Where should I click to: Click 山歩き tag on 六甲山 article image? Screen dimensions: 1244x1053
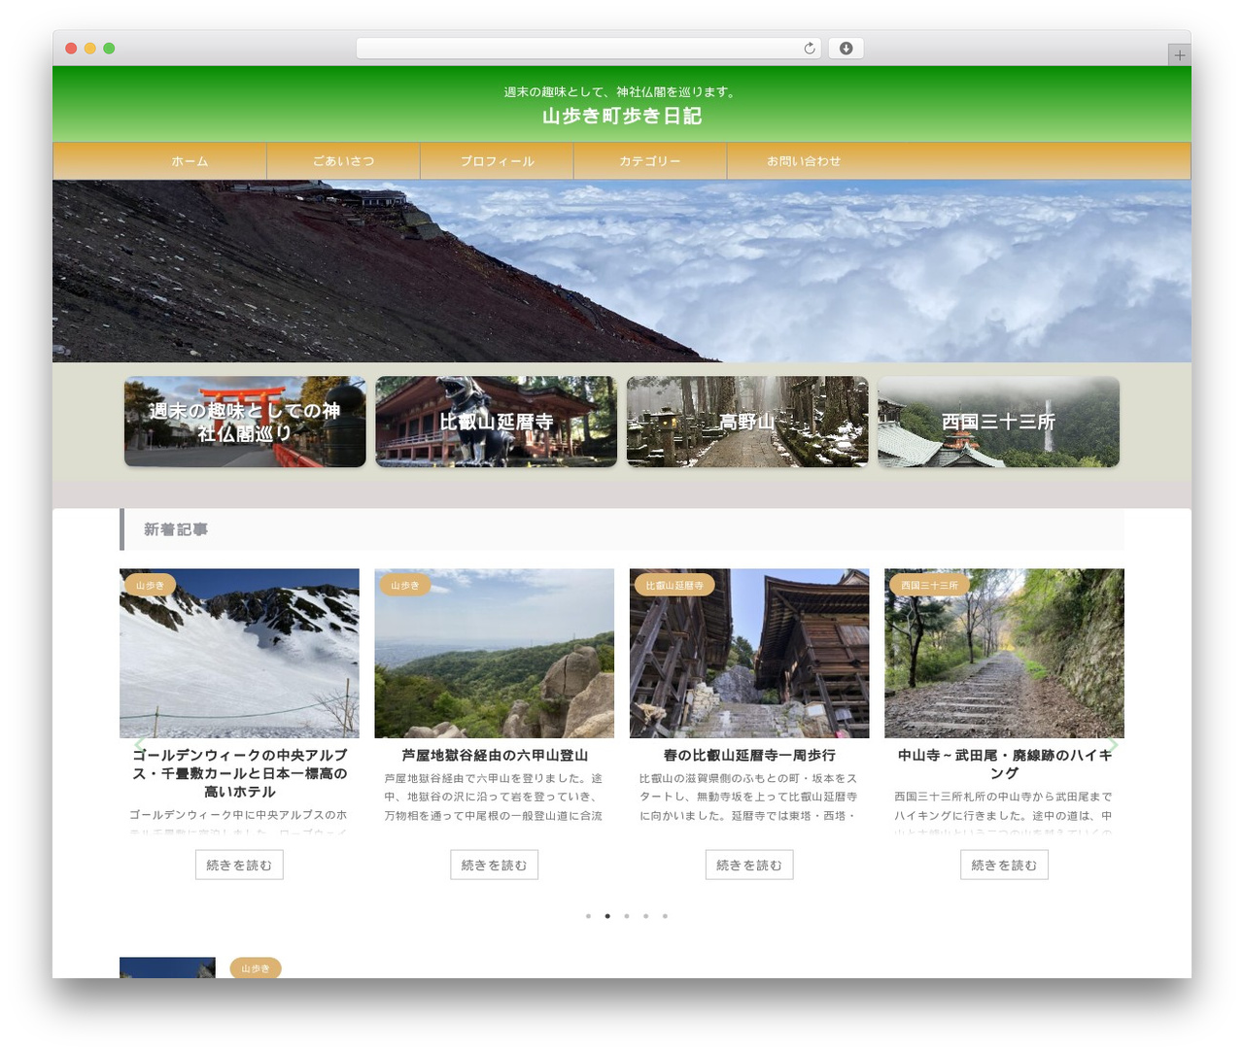tap(404, 585)
